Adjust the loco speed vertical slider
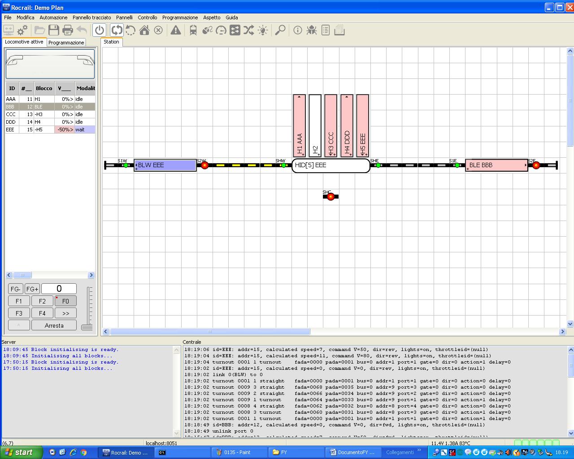574x459 pixels. [x=87, y=308]
